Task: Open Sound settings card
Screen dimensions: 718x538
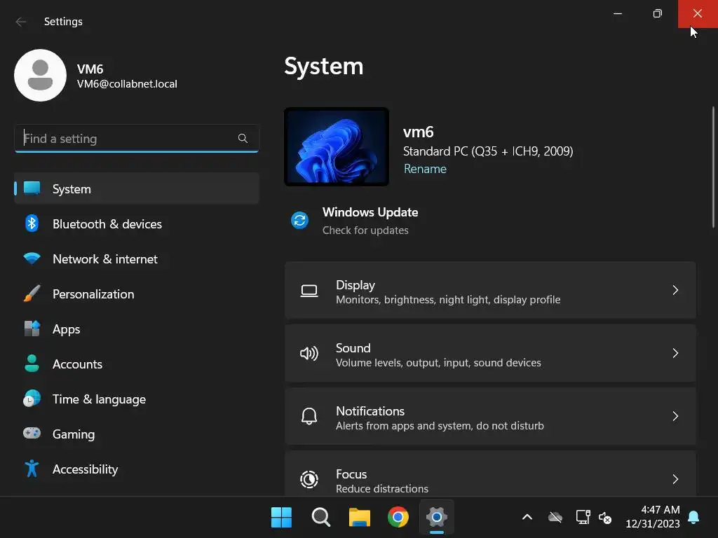Action: [490, 353]
